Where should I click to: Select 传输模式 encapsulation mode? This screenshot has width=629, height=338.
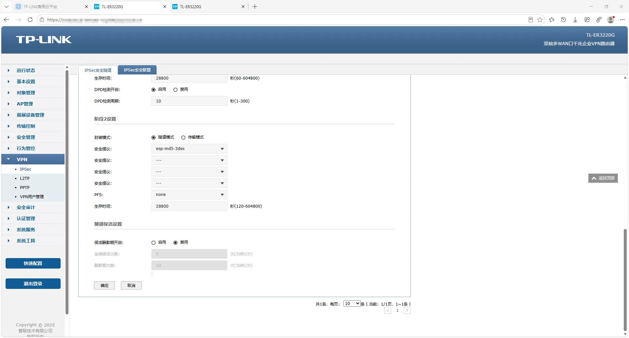pos(183,138)
